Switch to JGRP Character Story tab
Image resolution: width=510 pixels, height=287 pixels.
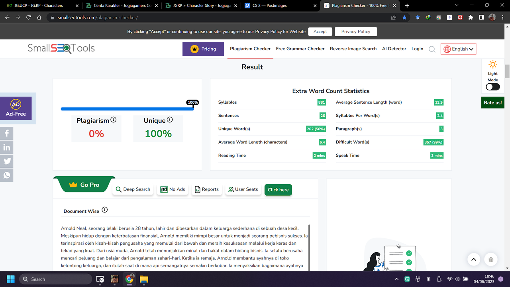[x=200, y=6]
